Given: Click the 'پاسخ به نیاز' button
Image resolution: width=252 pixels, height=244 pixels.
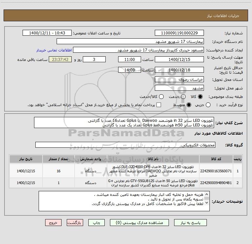Looking at the screenshot, I should click(190, 223).
